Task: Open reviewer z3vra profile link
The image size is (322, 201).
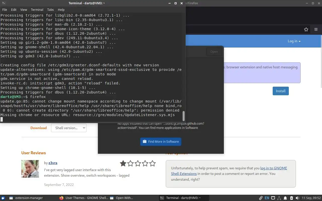Action: 53,163
